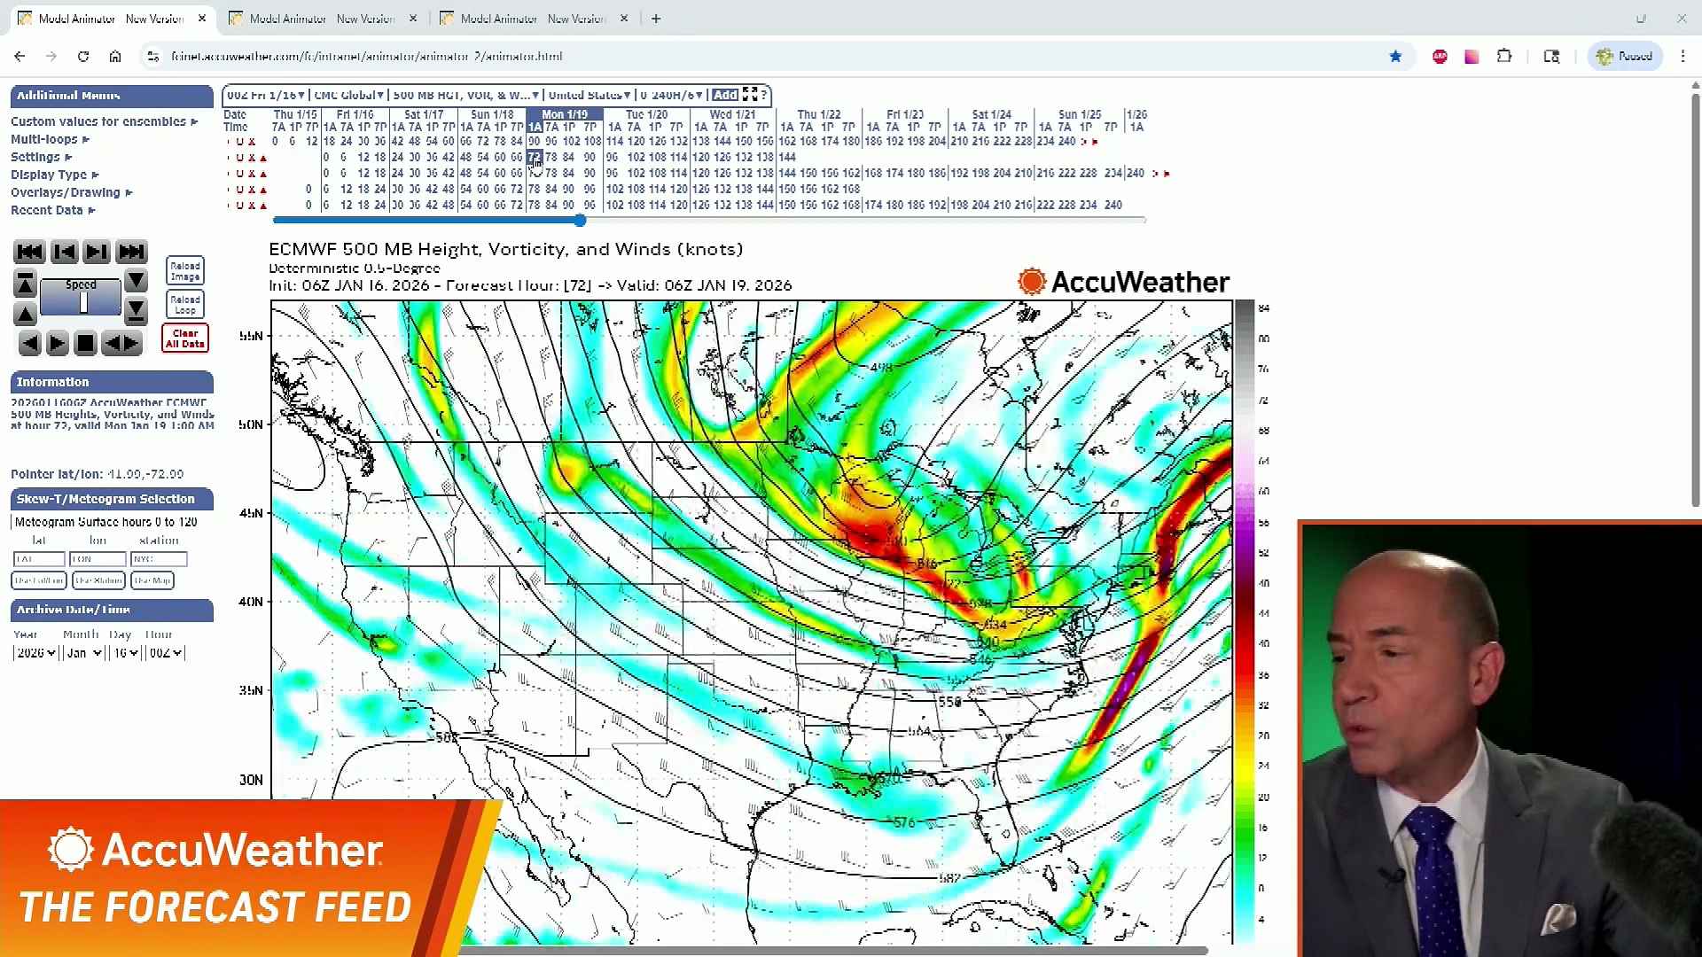The height and width of the screenshot is (957, 1702).
Task: Click the Clear All Data button
Action: pos(185,338)
